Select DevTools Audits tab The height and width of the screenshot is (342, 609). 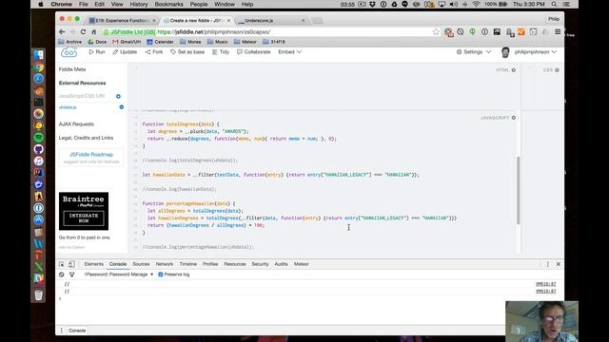pos(282,264)
